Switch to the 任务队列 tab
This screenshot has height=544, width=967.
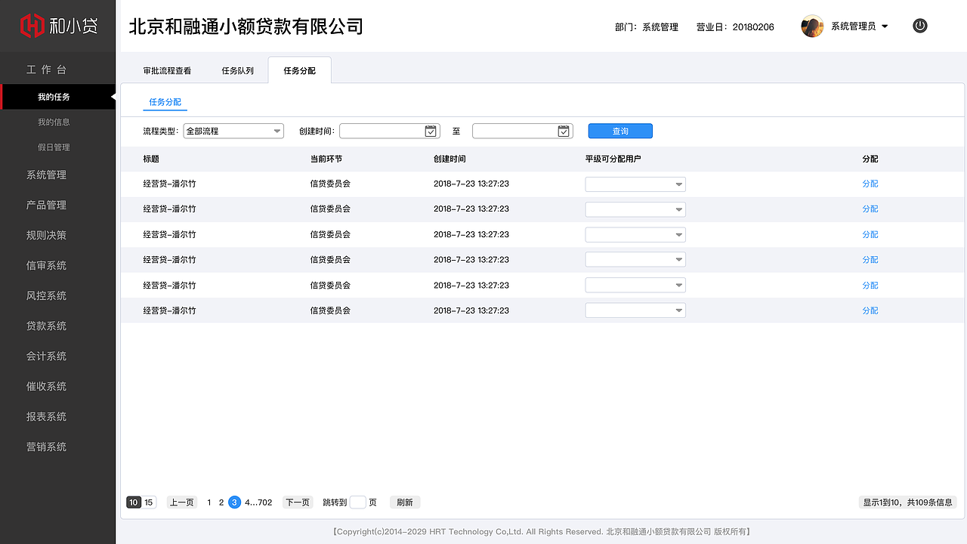(238, 70)
